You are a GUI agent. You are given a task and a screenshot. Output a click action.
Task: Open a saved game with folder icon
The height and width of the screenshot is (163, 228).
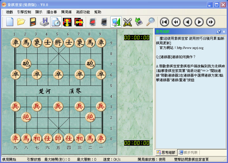point(21,22)
